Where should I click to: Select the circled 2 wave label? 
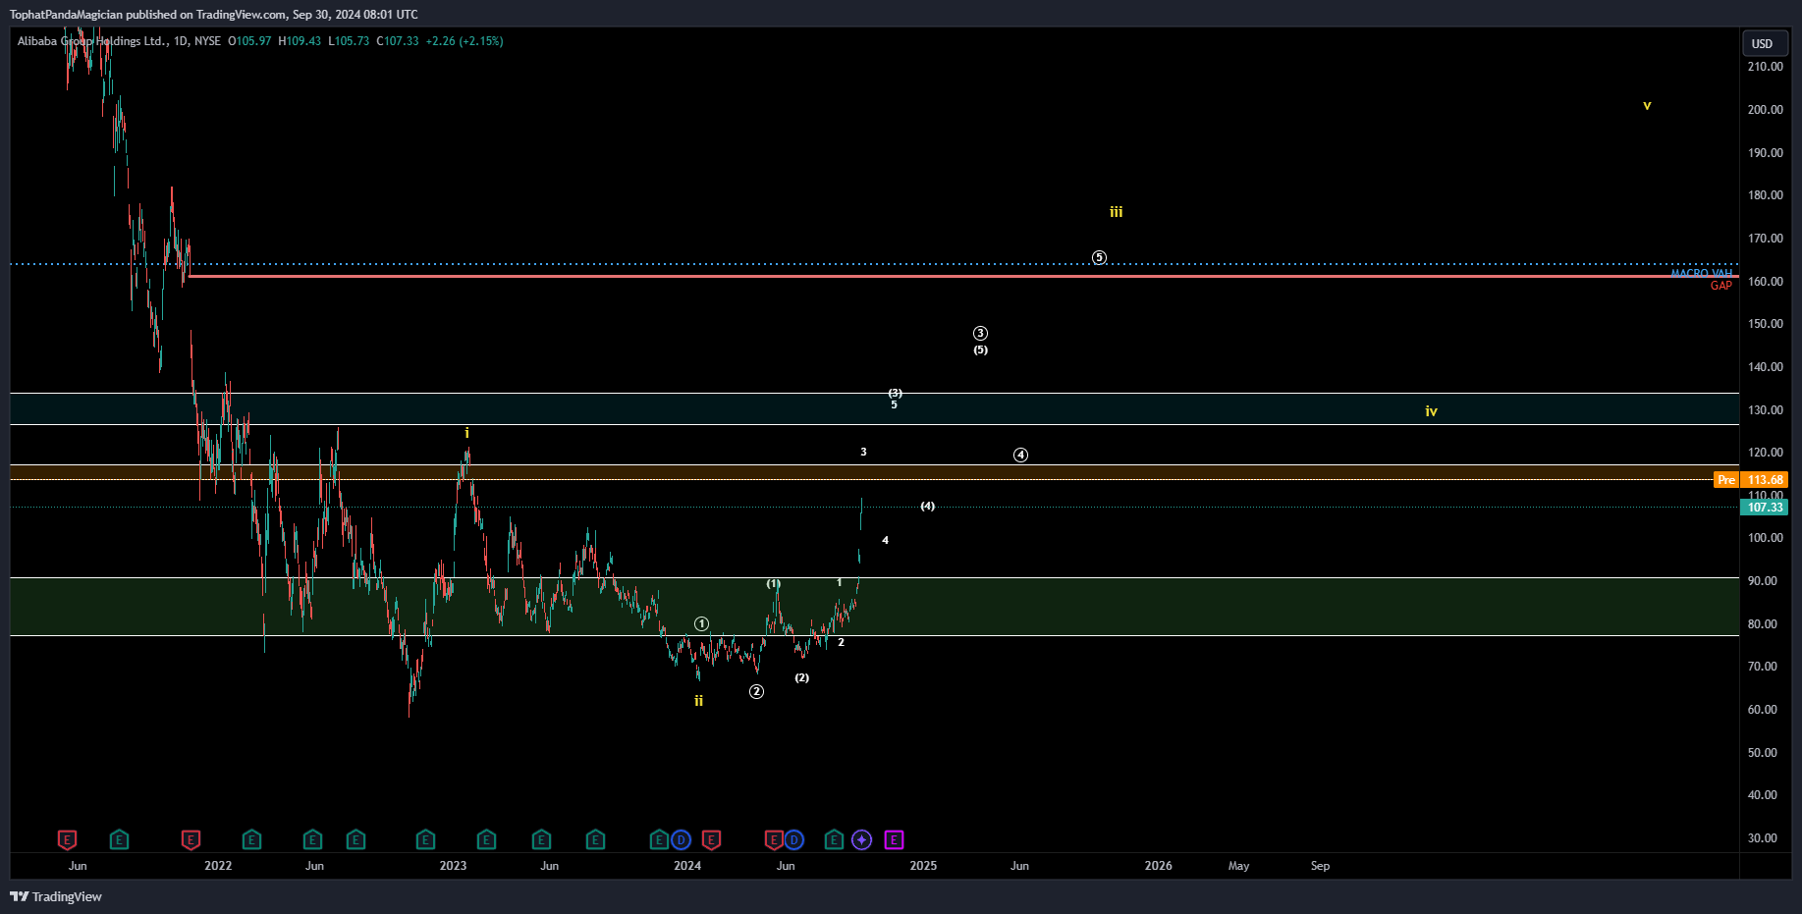[756, 692]
